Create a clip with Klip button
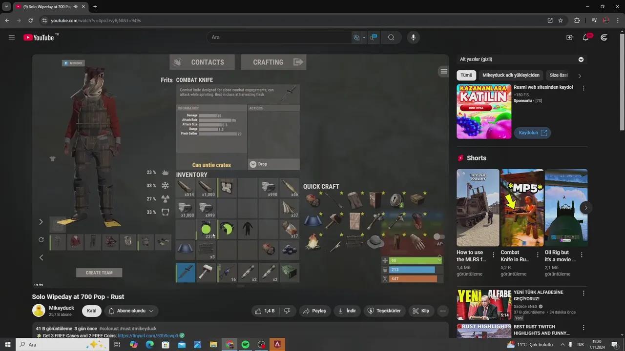Screen dimensions: 625x351 pyautogui.click(x=421, y=311)
